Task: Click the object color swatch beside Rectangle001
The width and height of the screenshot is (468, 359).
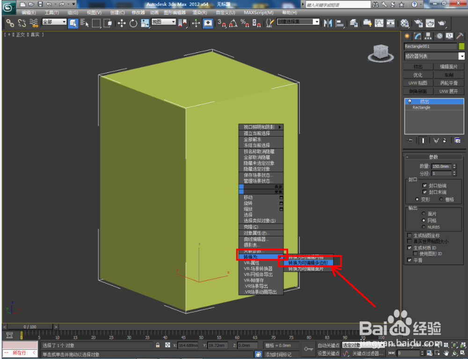Action: (461, 46)
